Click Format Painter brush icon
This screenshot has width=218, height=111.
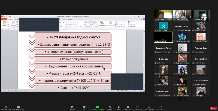(8, 26)
